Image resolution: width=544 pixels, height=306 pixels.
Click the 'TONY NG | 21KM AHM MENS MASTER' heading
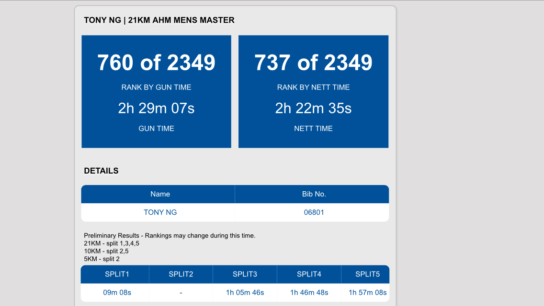tap(159, 20)
